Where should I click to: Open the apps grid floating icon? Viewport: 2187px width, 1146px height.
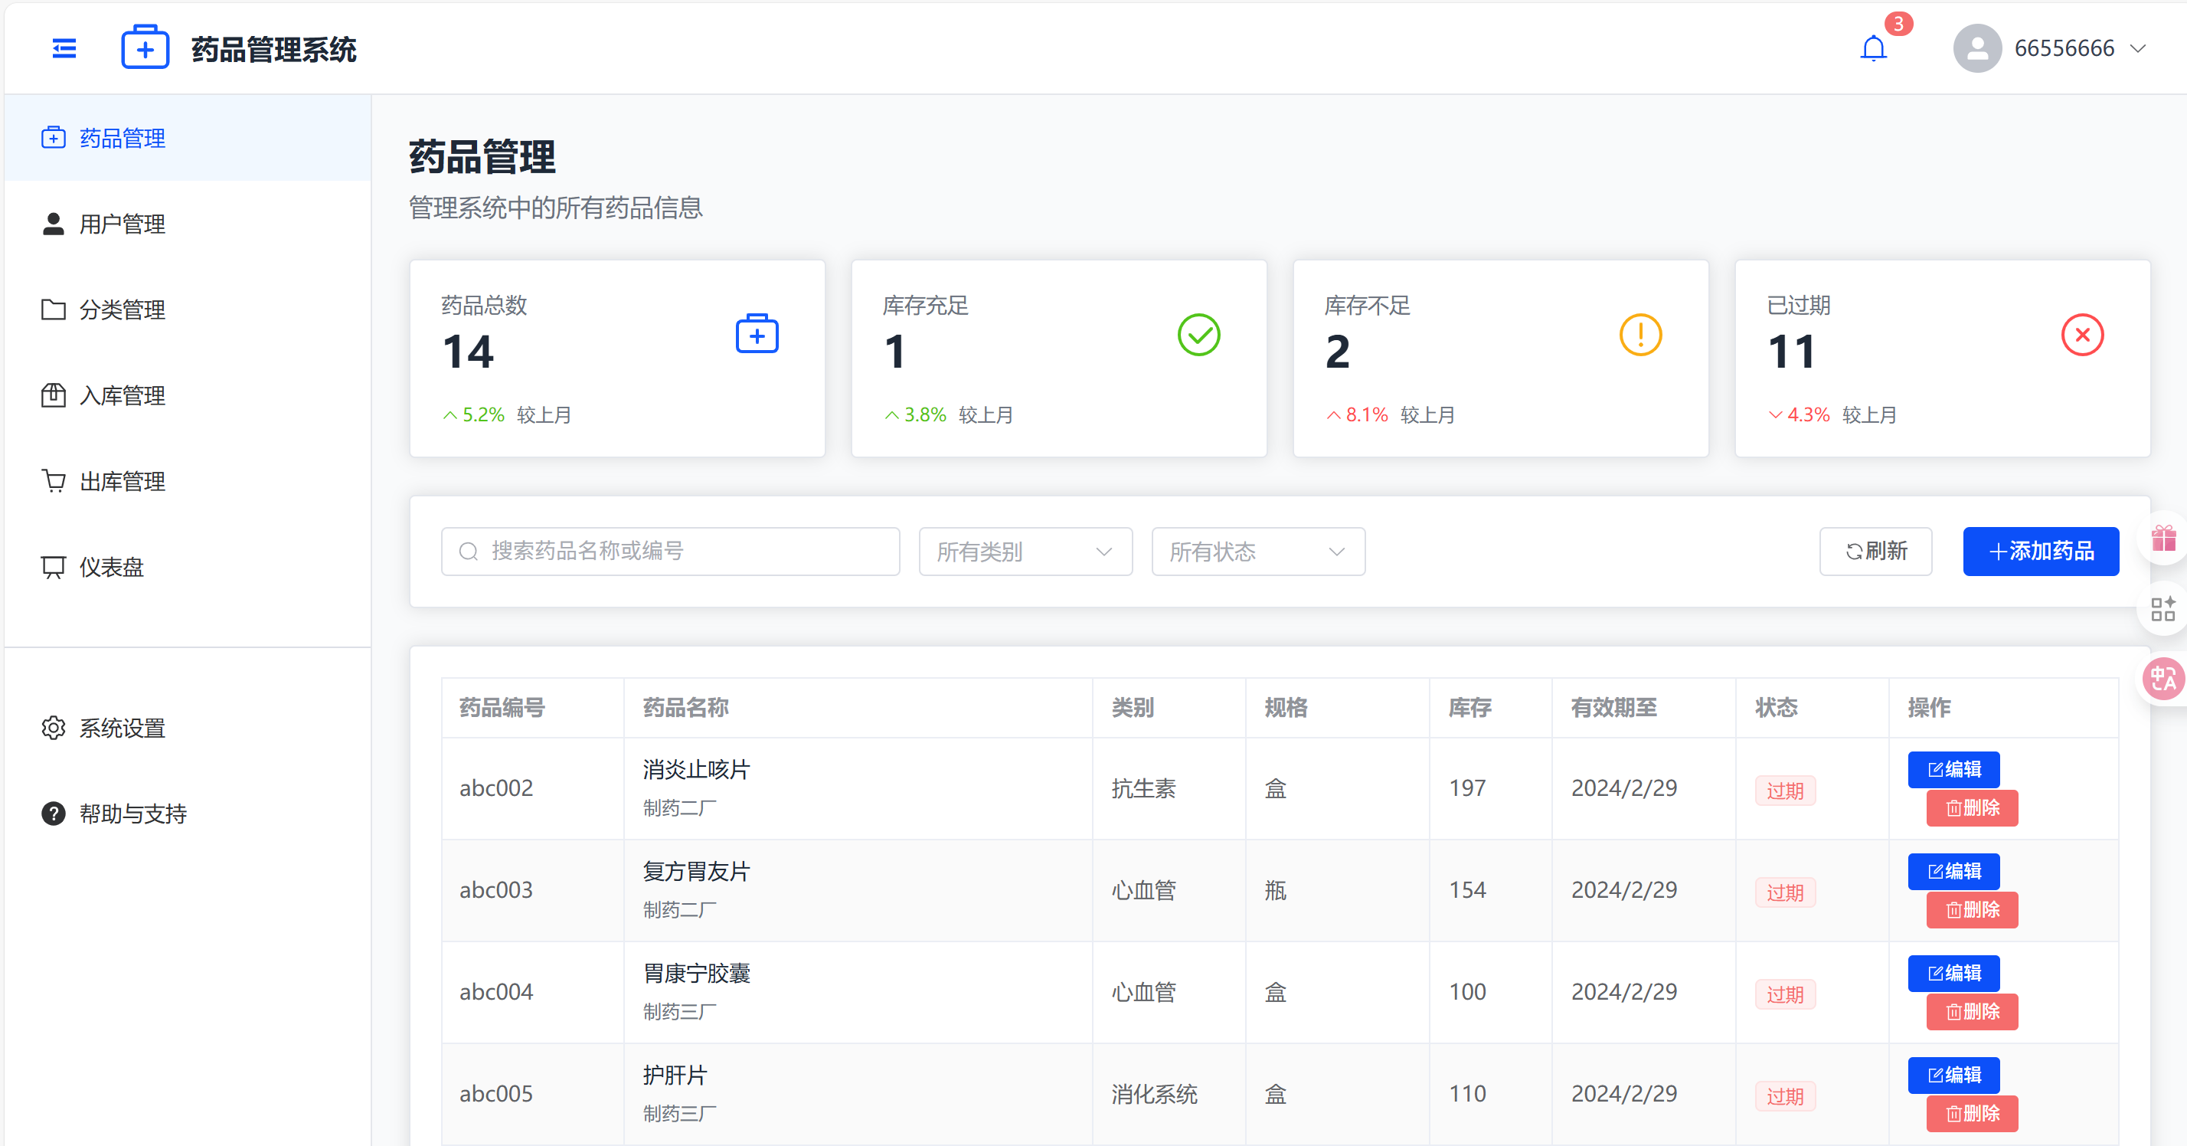click(2163, 609)
